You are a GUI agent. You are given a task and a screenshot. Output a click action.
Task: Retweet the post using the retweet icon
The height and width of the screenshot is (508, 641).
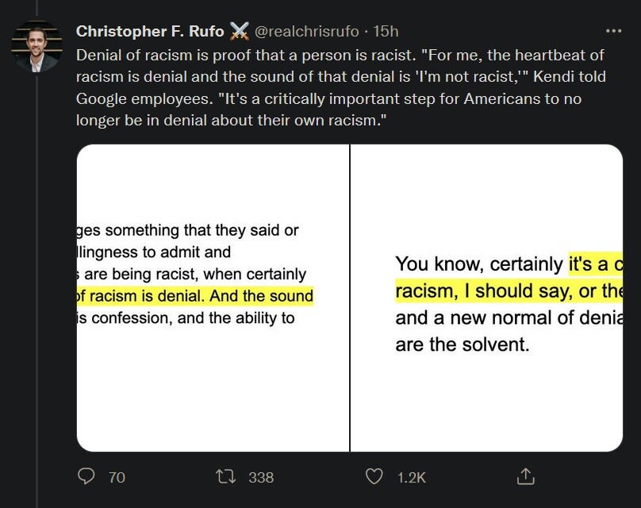coord(226,476)
